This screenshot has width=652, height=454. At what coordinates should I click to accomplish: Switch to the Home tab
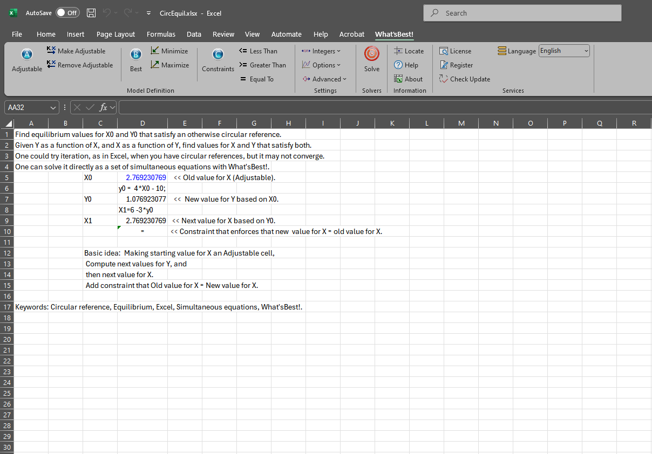(x=46, y=34)
